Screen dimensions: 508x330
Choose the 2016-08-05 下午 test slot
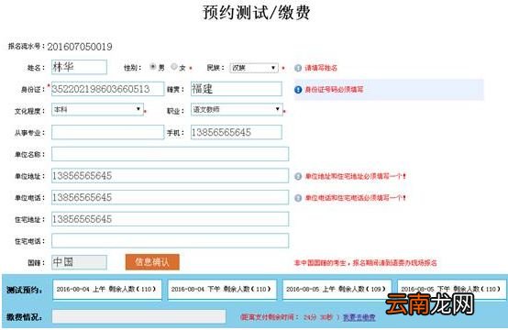452,290
